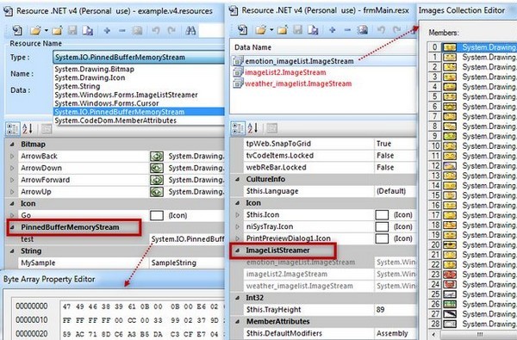
Task: Click Undo arrow in frmMain.resx toolbar
Action: click(381, 30)
